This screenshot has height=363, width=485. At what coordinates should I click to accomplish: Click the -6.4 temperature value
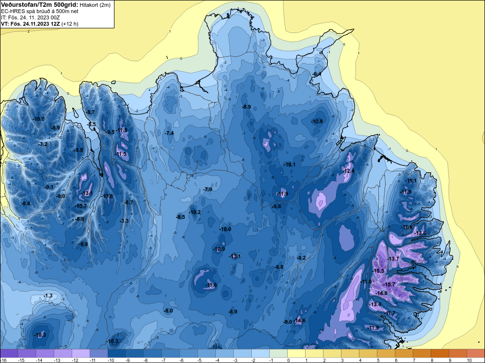[x=317, y=74]
